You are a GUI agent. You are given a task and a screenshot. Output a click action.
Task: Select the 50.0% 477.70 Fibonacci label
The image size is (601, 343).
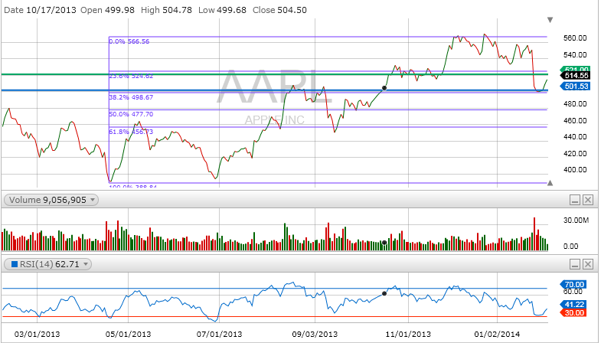[x=131, y=114]
